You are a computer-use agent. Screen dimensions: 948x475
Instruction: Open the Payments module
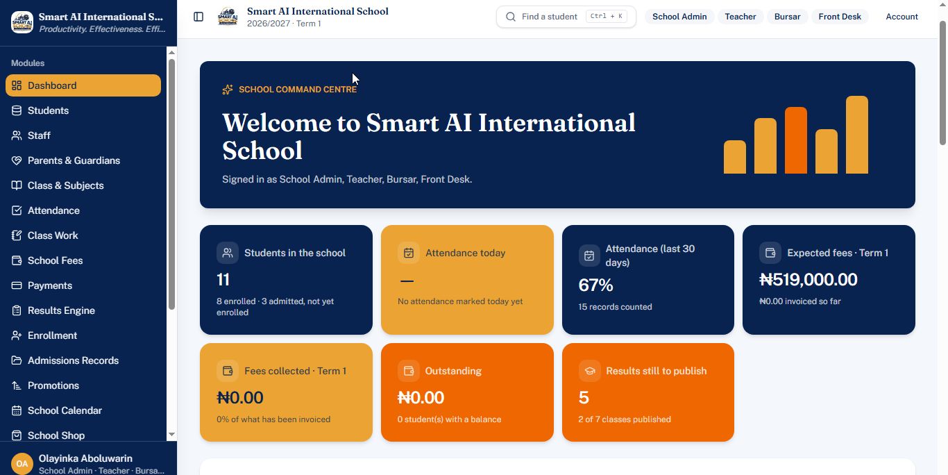(83, 285)
